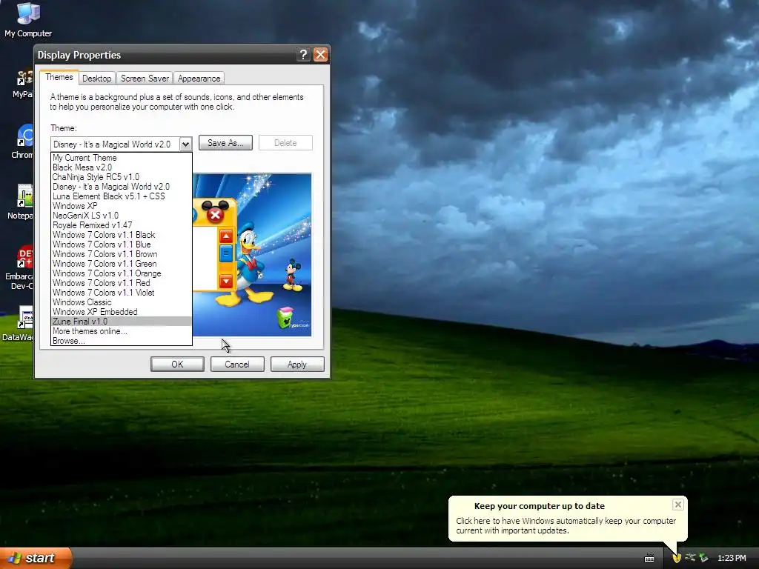Click the Apply button
This screenshot has height=569, width=759.
pyautogui.click(x=297, y=365)
